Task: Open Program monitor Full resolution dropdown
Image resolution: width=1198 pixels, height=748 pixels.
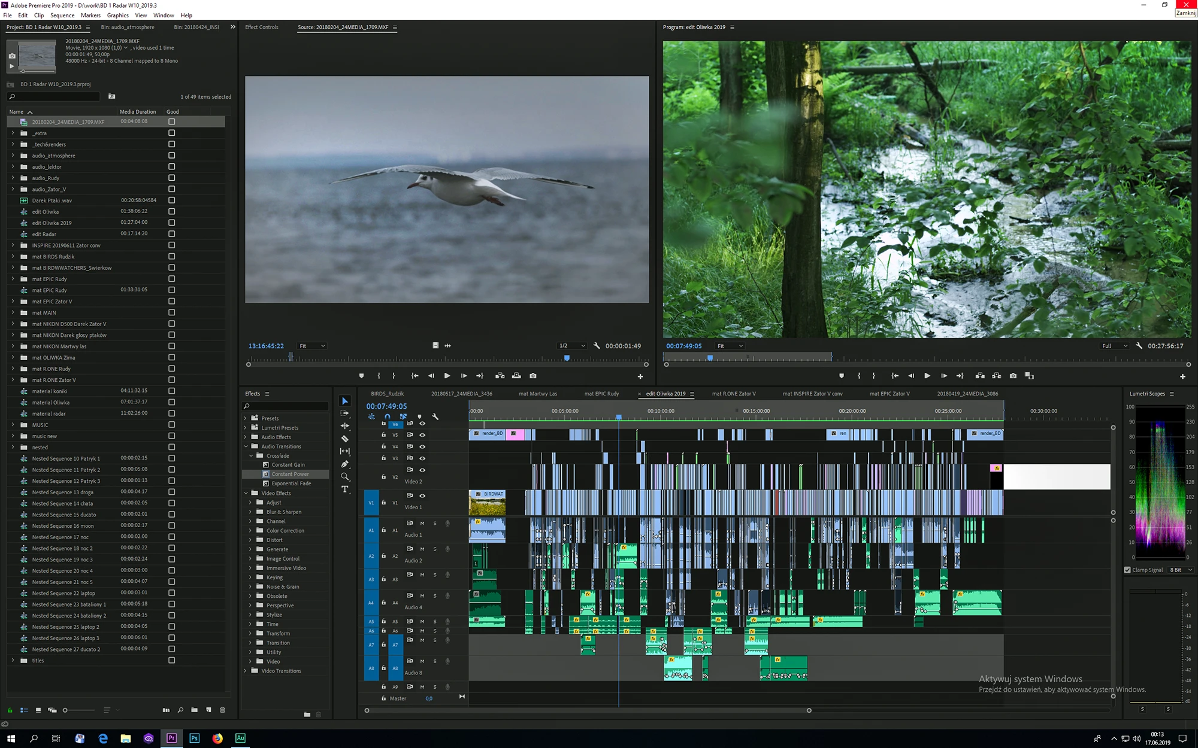Action: point(1115,346)
